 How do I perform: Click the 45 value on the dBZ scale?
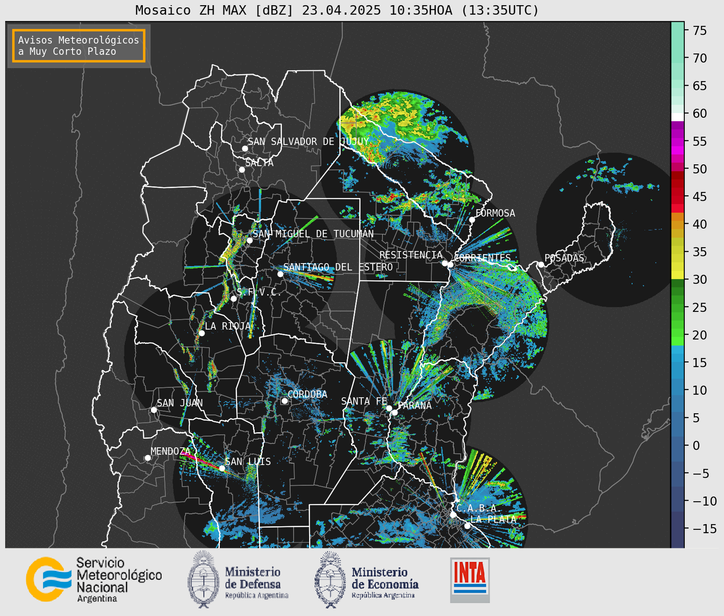700,197
